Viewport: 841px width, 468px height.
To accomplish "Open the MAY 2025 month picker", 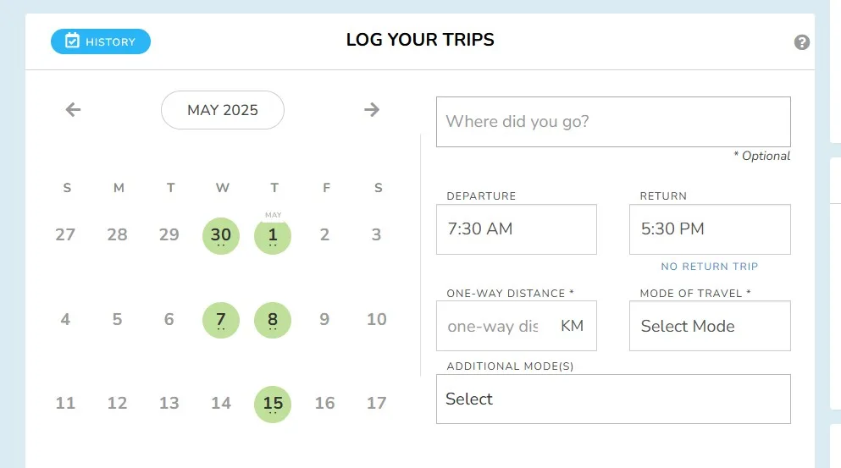I will [223, 110].
